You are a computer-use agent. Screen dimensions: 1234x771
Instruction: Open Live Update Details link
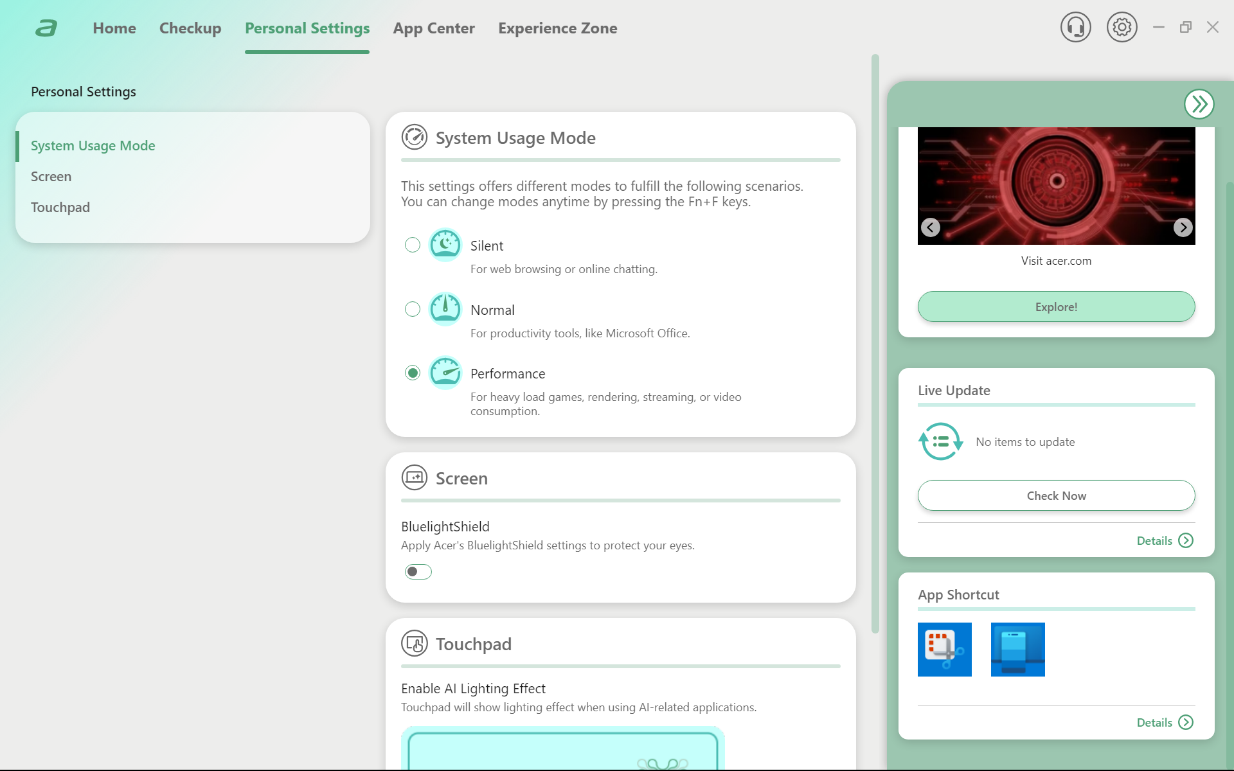[x=1155, y=540]
